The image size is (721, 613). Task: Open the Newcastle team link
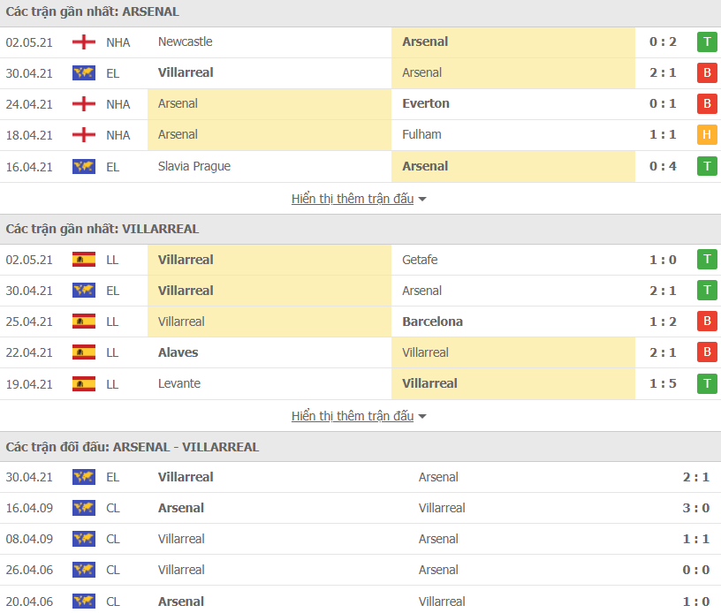[x=185, y=42]
